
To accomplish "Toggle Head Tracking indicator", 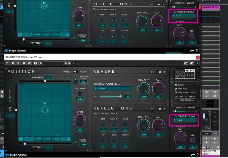I will pos(177,100).
